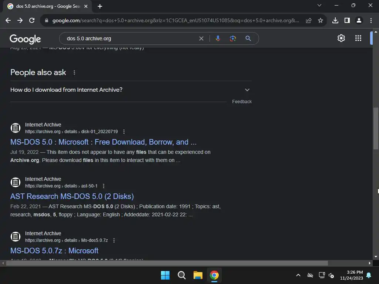Open 'MS-DOS 5.0.7z : Microsoft' result
This screenshot has width=379, height=284.
[54, 251]
